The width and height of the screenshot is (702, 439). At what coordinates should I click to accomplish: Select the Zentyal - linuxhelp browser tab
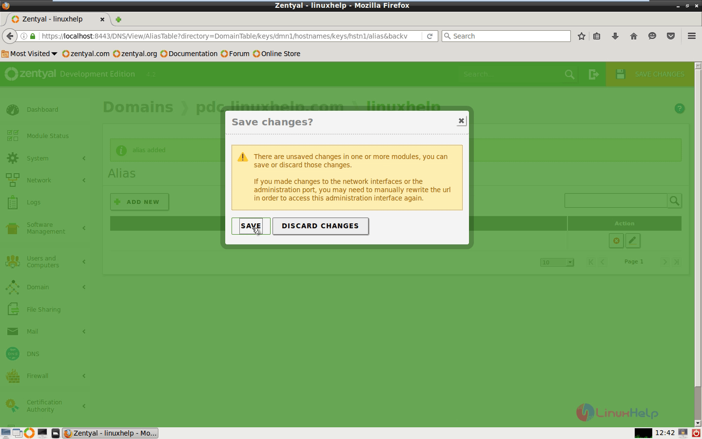point(58,19)
